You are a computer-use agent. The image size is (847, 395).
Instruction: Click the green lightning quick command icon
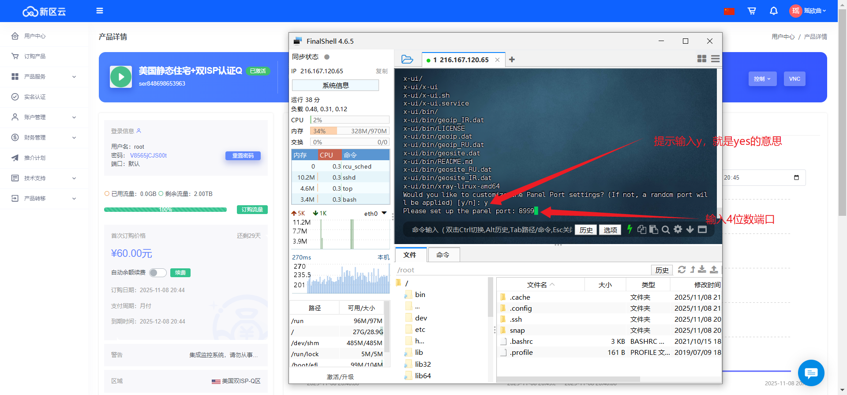pos(630,229)
